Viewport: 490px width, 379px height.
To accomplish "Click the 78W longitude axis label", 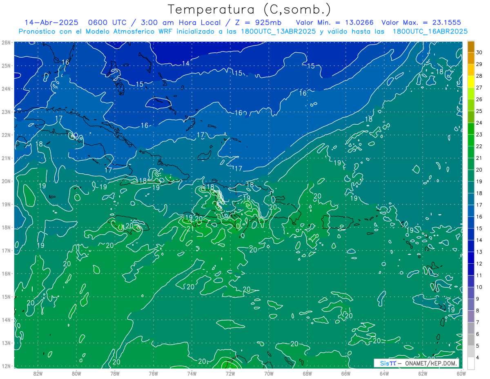I will click(115, 373).
